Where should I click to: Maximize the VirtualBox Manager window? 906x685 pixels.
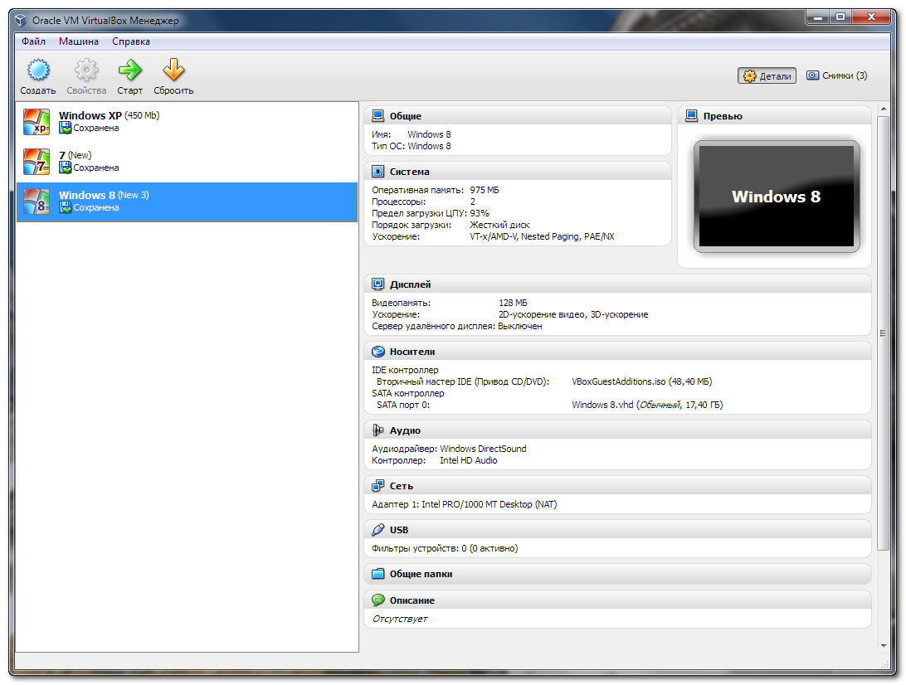(840, 17)
